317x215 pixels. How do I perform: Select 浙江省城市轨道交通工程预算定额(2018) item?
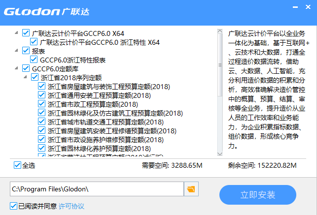coord(106,122)
